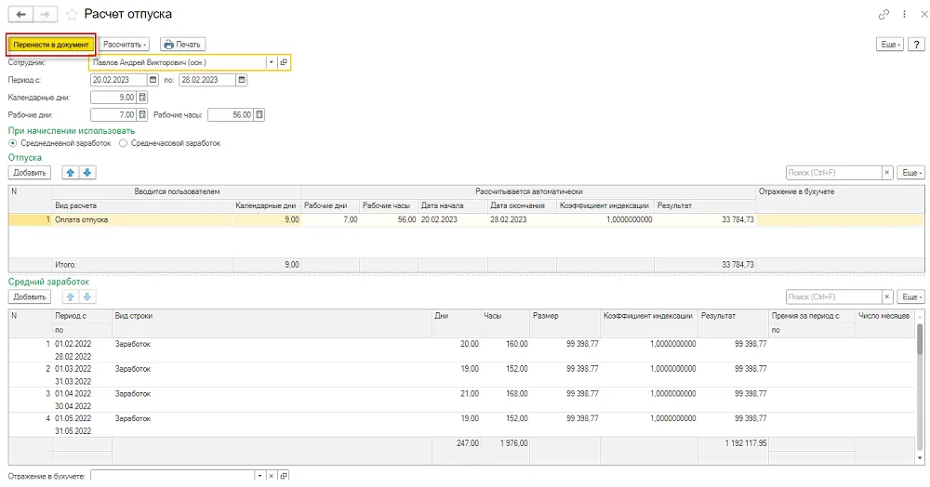Select Заработок row for 01.04.2022
930x487 pixels.
point(461,400)
